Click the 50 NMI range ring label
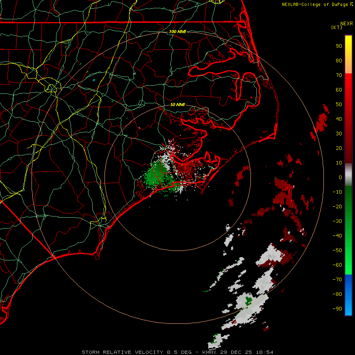This screenshot has width=355, height=355. 177,105
